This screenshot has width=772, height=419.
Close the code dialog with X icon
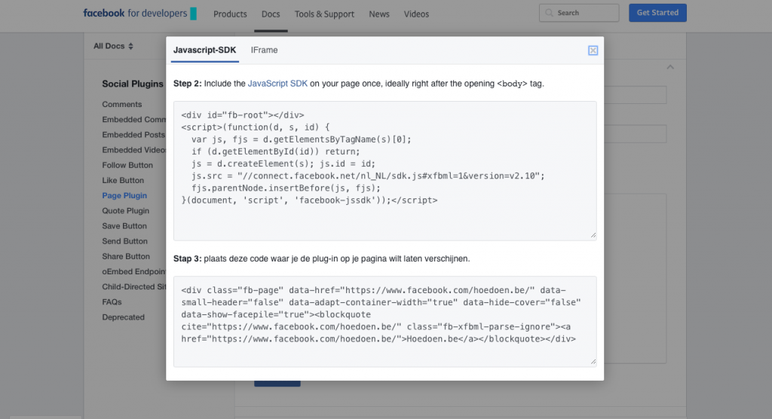point(593,50)
